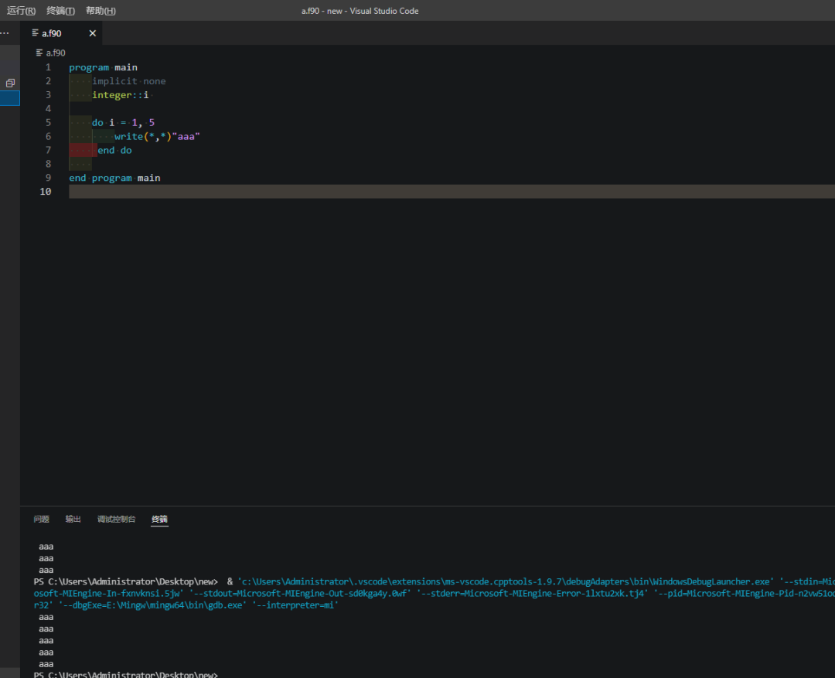The image size is (835, 678).
Task: Open the overflow "..." menu above the activity bar
Action: [5, 32]
